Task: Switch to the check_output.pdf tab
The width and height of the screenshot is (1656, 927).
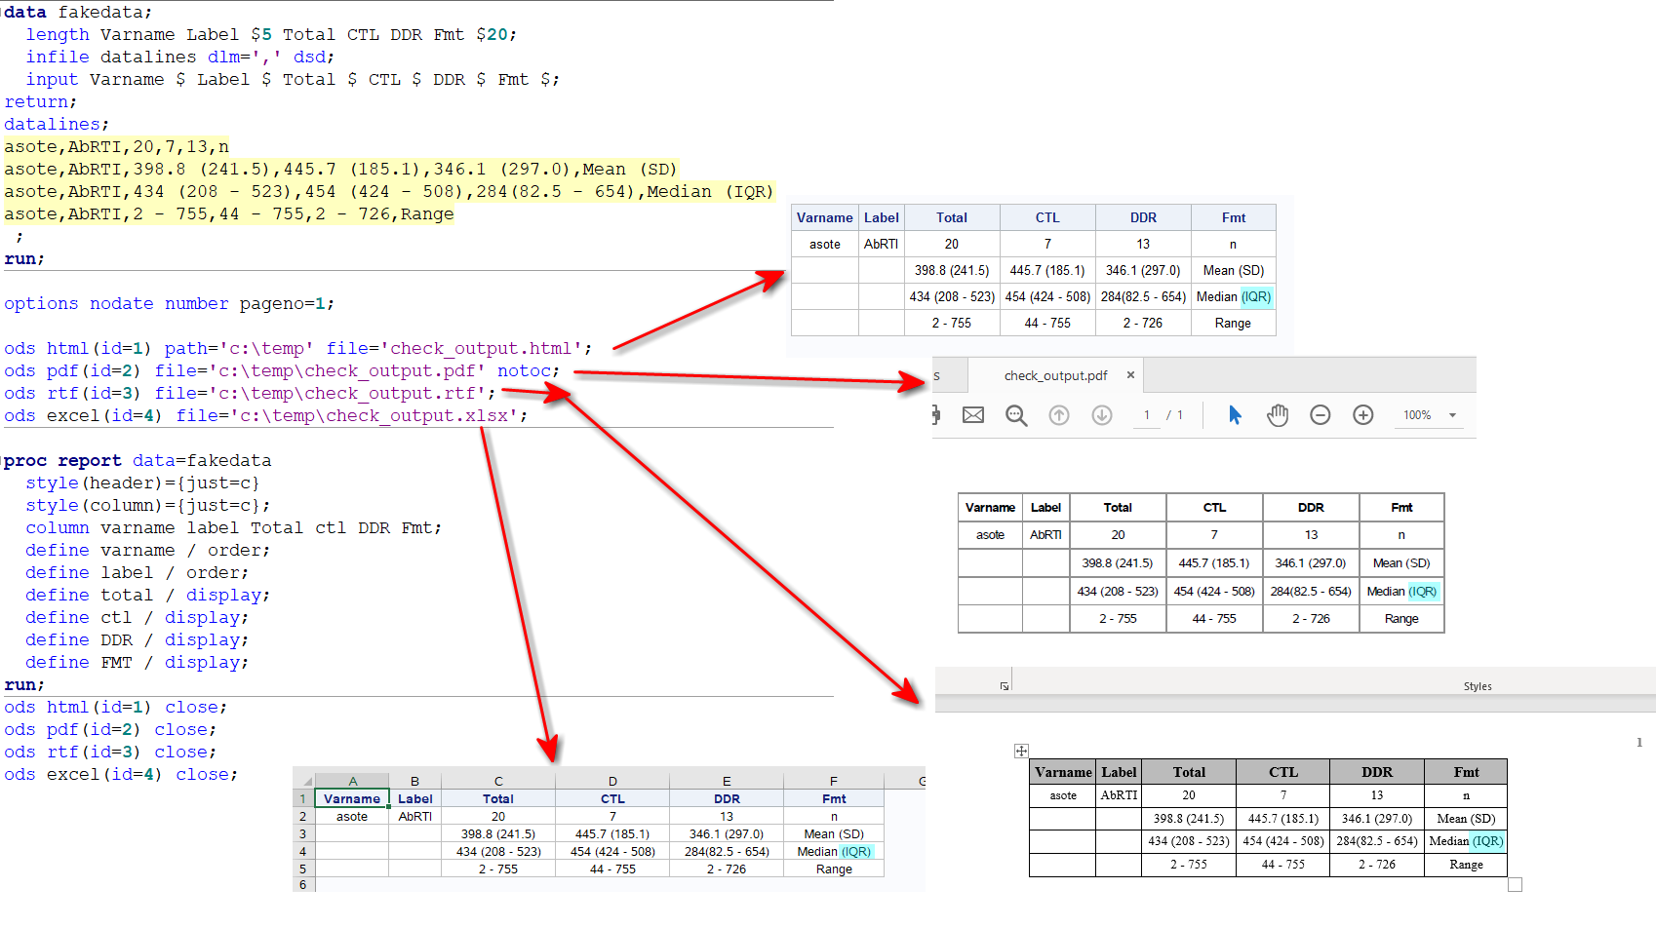Action: pos(1055,375)
